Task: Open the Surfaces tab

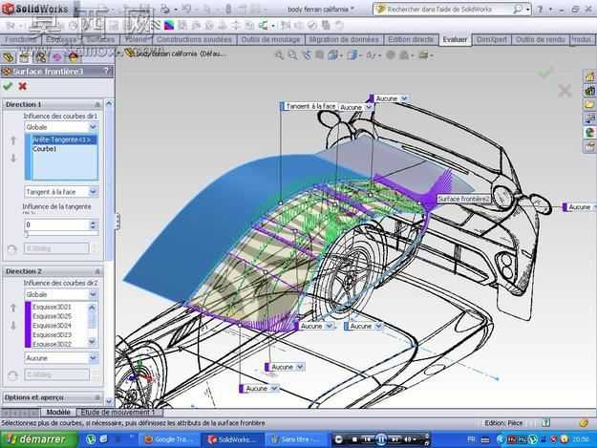Action: pos(100,39)
